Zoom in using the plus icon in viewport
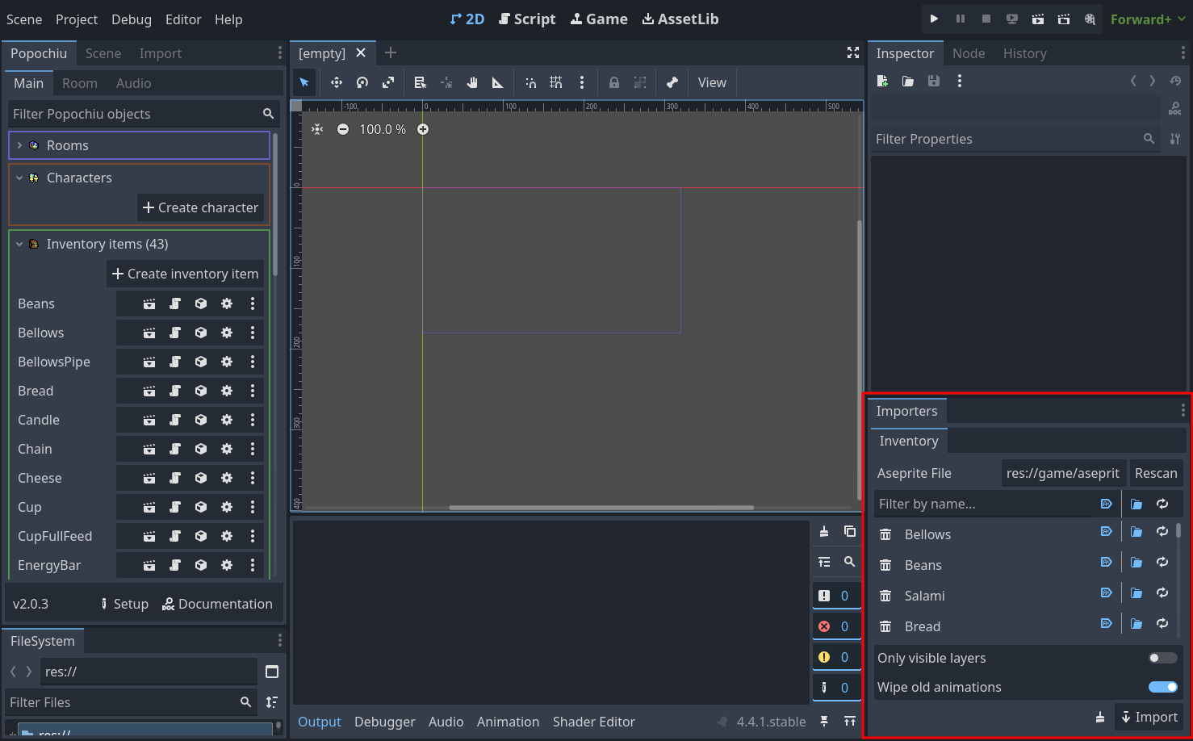Screen dimensions: 1193x741 pos(423,129)
